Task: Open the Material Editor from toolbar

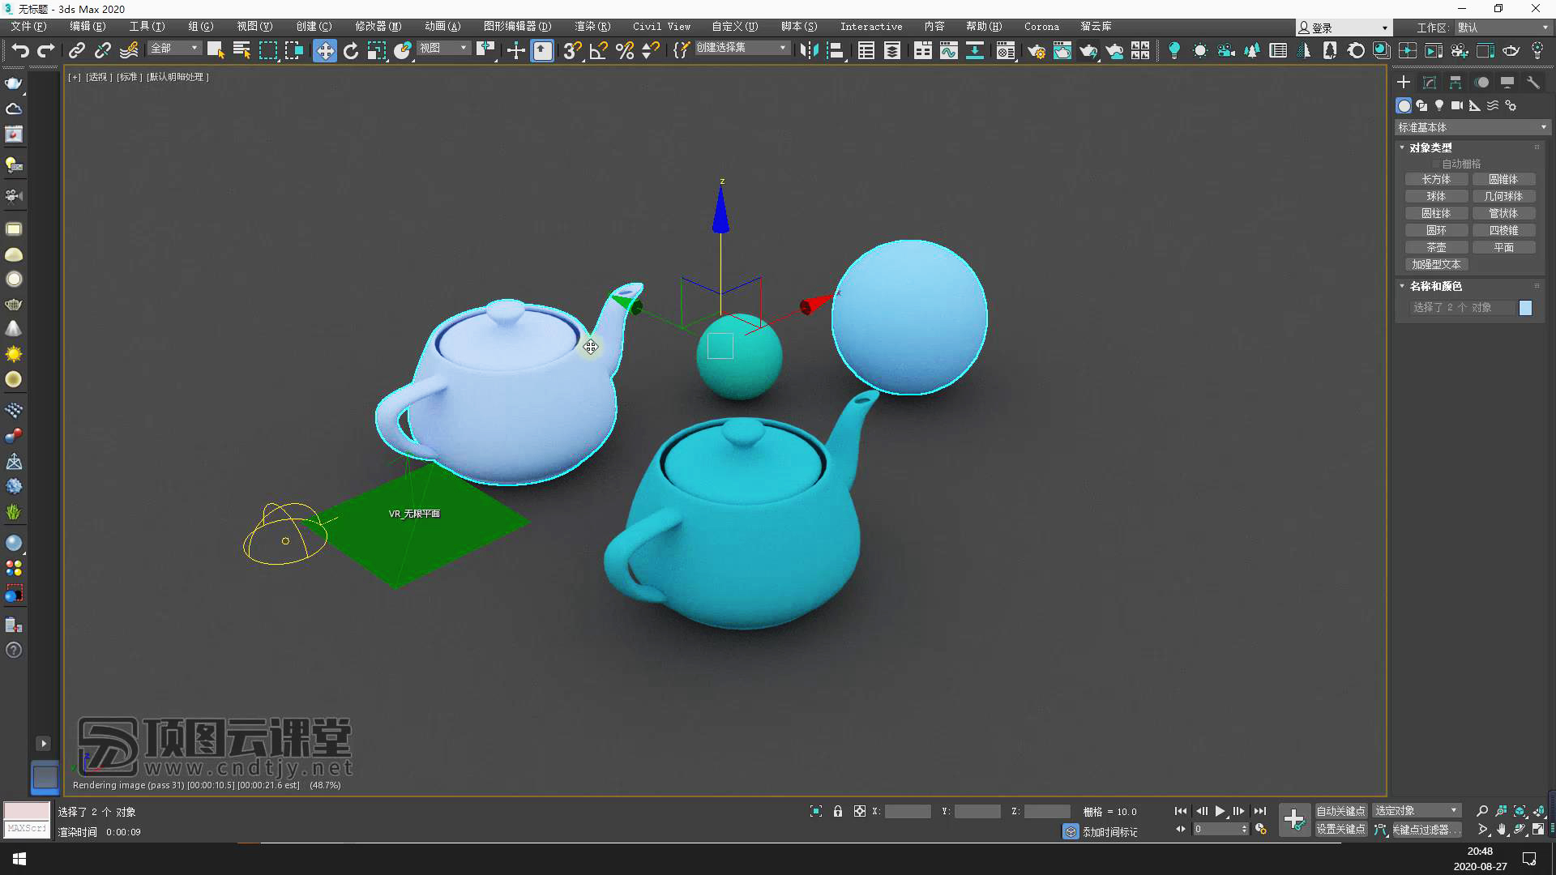Action: coord(1006,51)
